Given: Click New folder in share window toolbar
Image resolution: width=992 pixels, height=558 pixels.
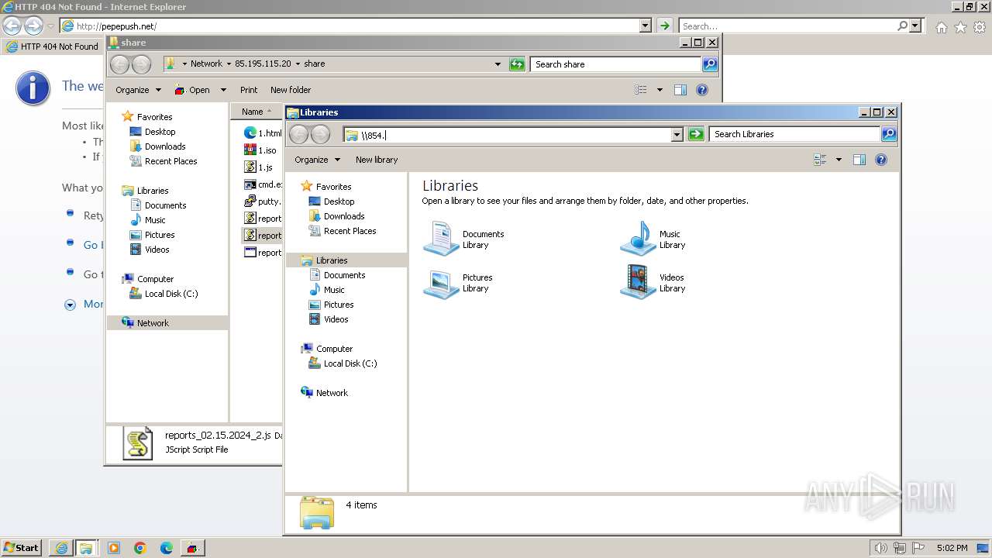Looking at the screenshot, I should (291, 90).
